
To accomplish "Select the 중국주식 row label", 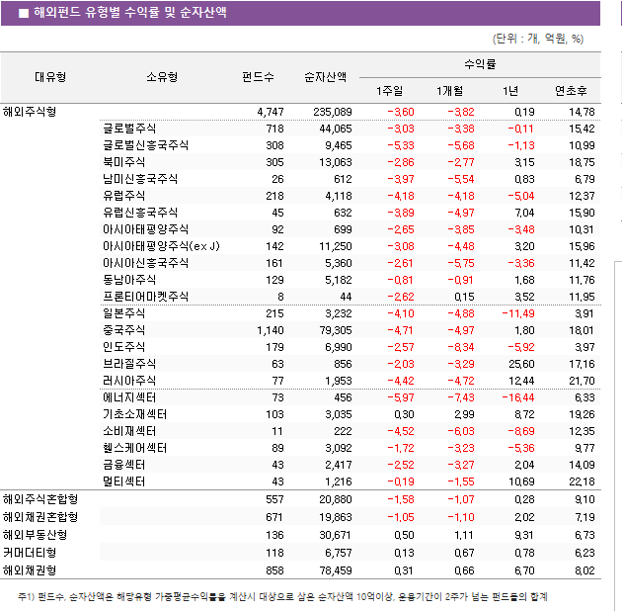I will tap(124, 330).
